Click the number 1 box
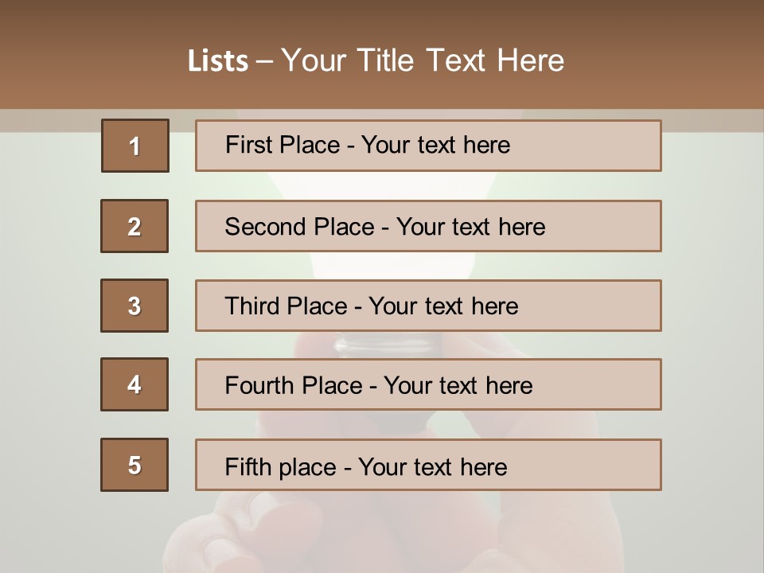The height and width of the screenshot is (573, 764). pyautogui.click(x=135, y=146)
